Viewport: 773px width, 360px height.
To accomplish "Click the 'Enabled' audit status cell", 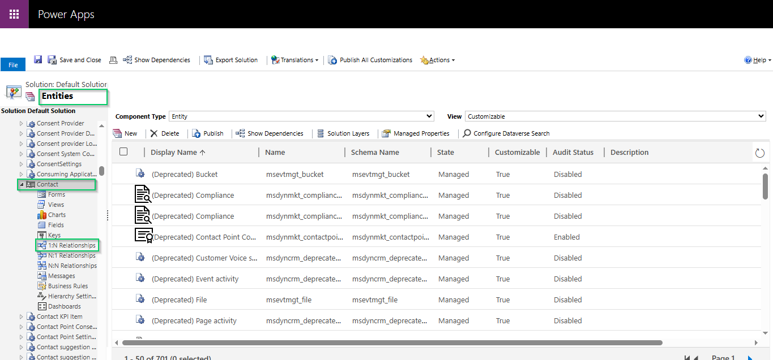I will tap(567, 237).
